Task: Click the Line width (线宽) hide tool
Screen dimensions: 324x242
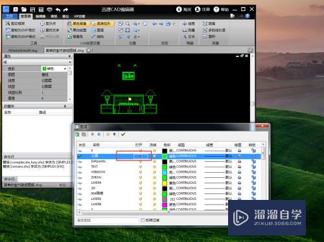Action: [x=189, y=23]
